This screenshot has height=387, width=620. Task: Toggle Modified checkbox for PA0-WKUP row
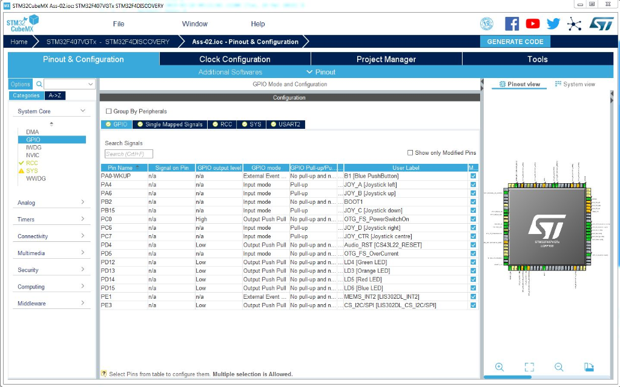(473, 176)
